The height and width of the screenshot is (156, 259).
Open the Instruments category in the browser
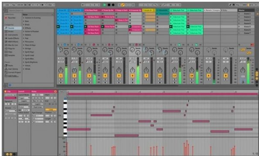coord(13,35)
